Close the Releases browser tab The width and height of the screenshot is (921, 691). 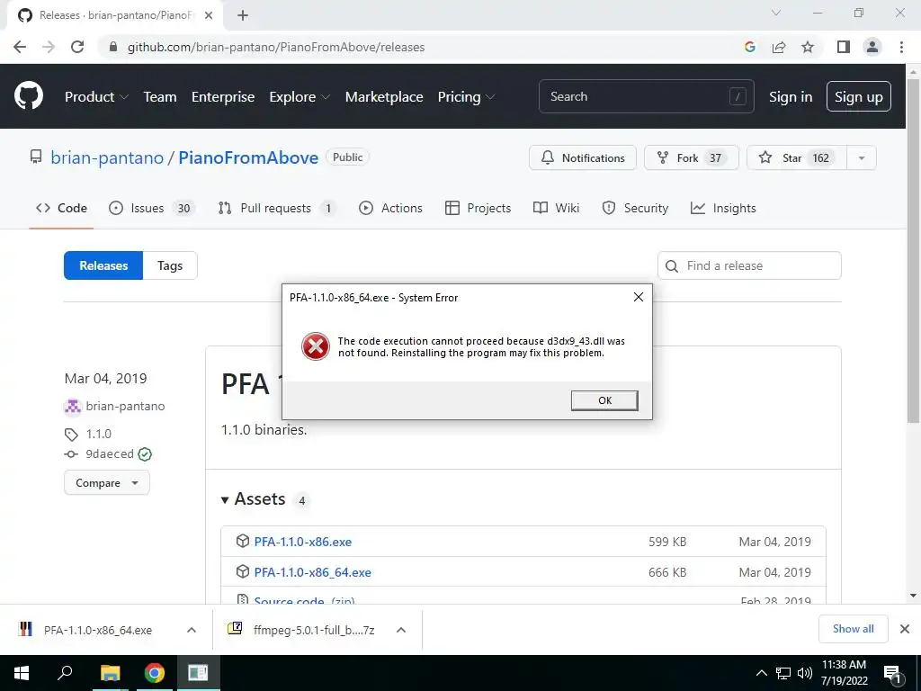click(209, 15)
